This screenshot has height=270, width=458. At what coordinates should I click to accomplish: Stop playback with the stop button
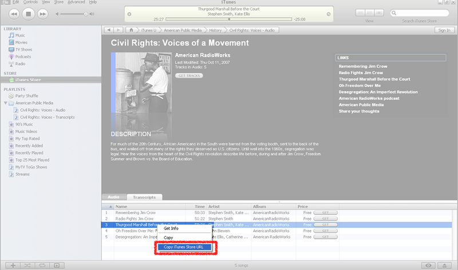28,14
